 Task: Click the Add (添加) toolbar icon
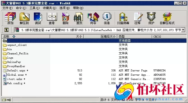pyautogui.click(x=10, y=18)
